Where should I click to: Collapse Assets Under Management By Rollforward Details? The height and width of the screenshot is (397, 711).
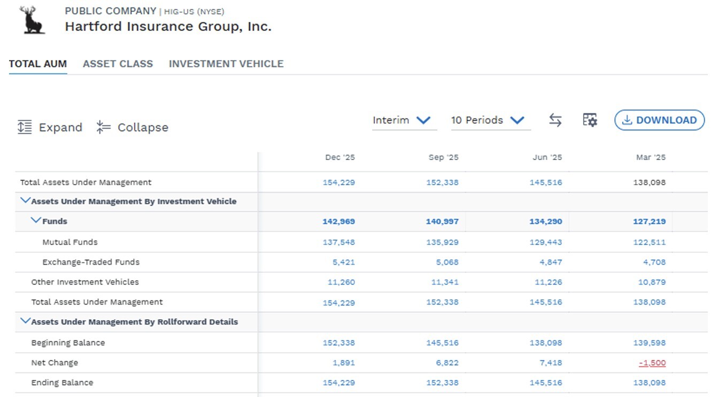25,321
